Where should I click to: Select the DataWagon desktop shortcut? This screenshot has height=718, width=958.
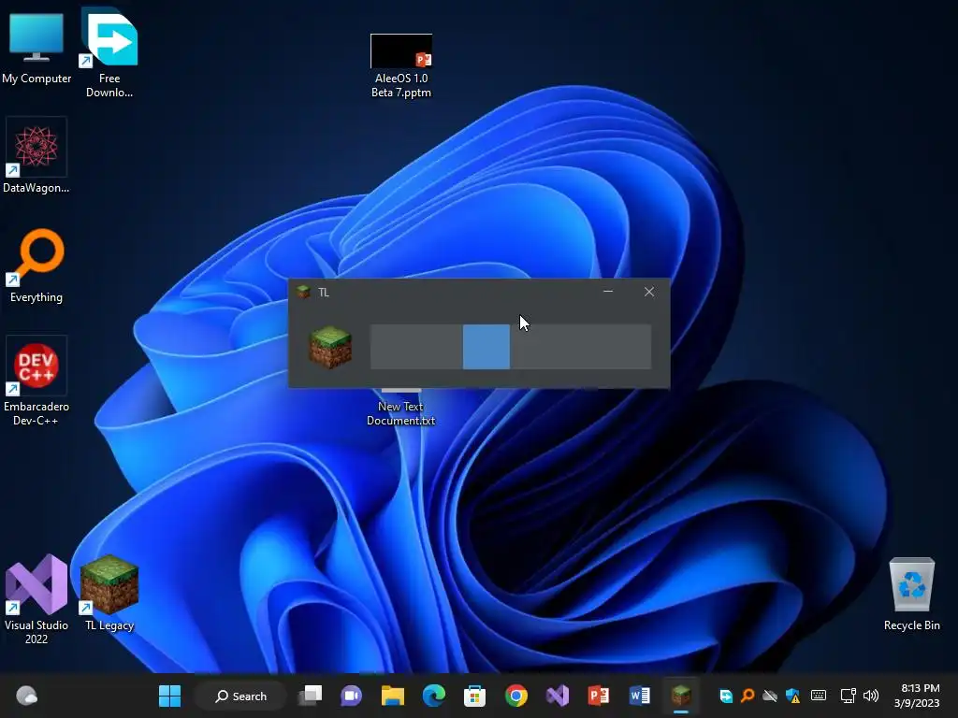pyautogui.click(x=36, y=156)
